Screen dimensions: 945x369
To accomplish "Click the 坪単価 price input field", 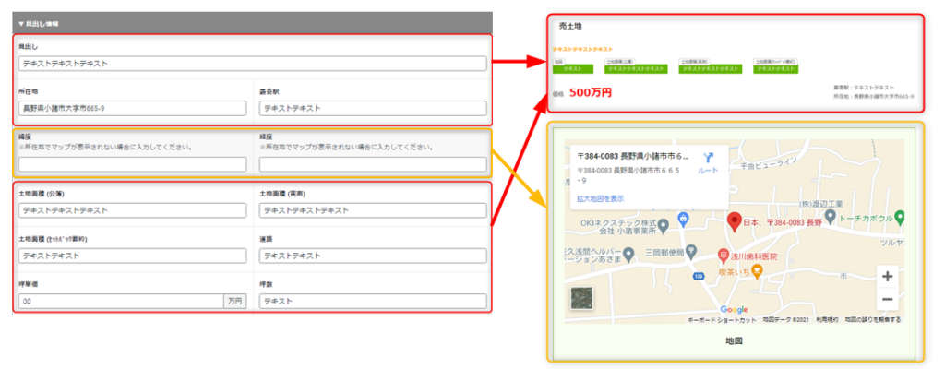I will tap(120, 301).
